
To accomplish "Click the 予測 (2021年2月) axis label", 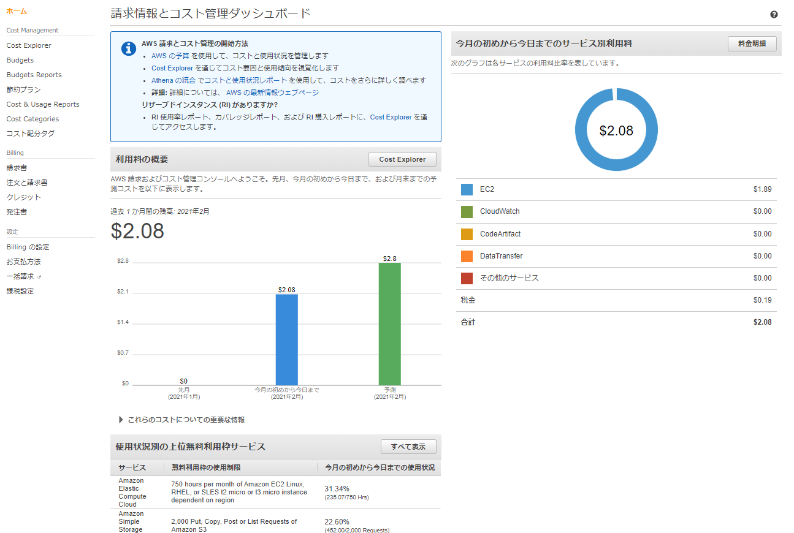I will 389,393.
